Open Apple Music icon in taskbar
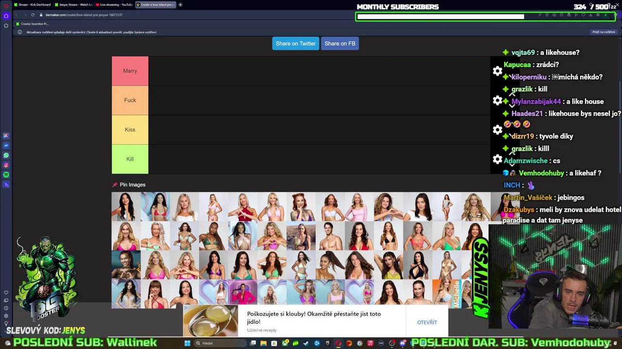The image size is (622, 349). (370, 343)
